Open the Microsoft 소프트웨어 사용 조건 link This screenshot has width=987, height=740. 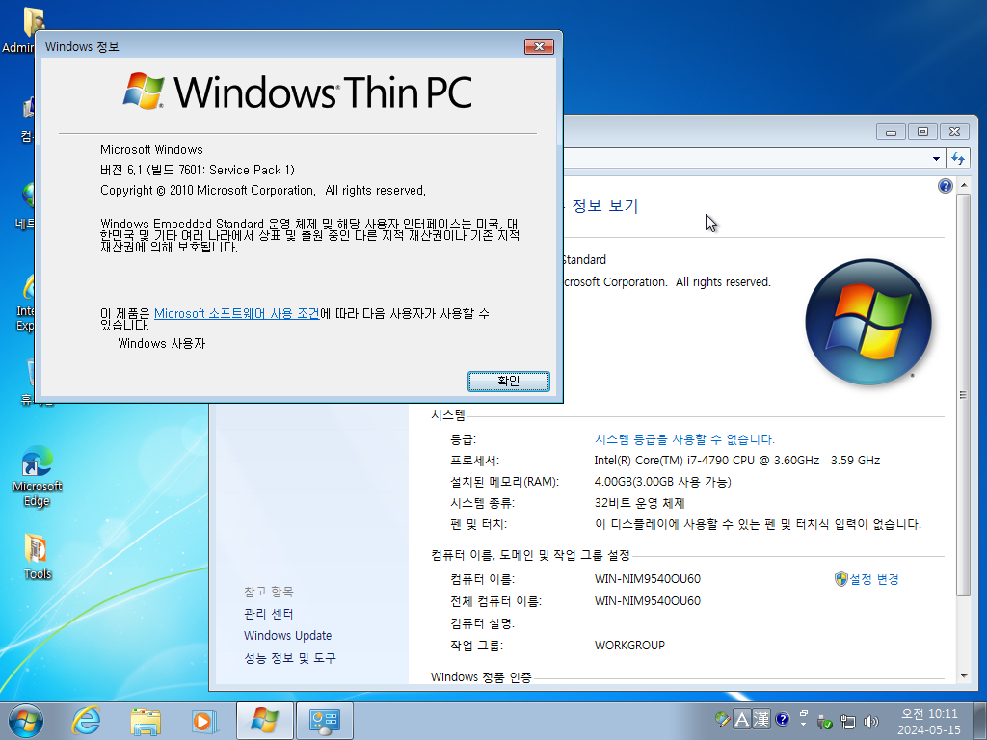point(237,313)
